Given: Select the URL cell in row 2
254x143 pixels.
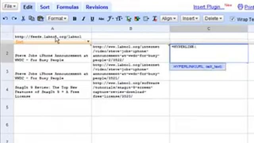Looking at the screenshot, I should [131, 54].
